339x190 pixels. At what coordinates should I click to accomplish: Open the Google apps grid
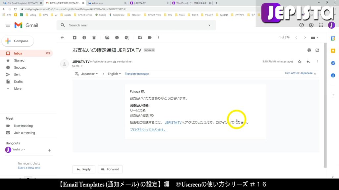pyautogui.click(x=321, y=25)
